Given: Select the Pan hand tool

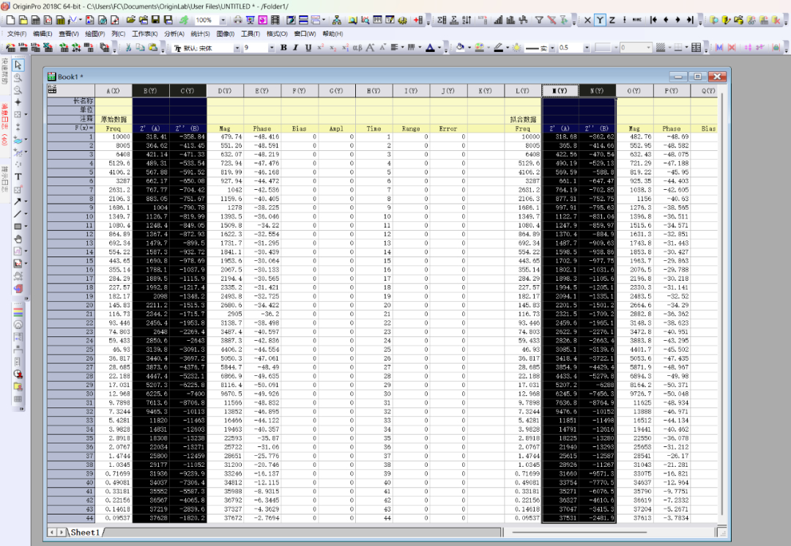Looking at the screenshot, I should [x=18, y=239].
